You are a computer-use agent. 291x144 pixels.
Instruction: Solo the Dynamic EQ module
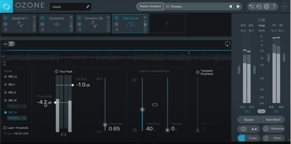tap(79, 24)
